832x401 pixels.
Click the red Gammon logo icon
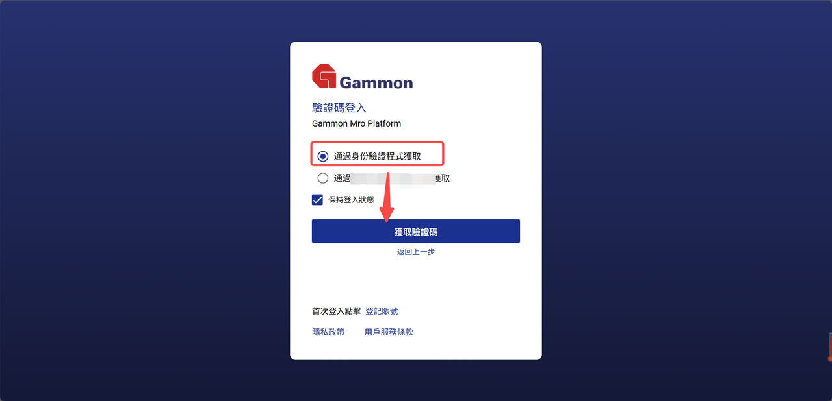(324, 77)
